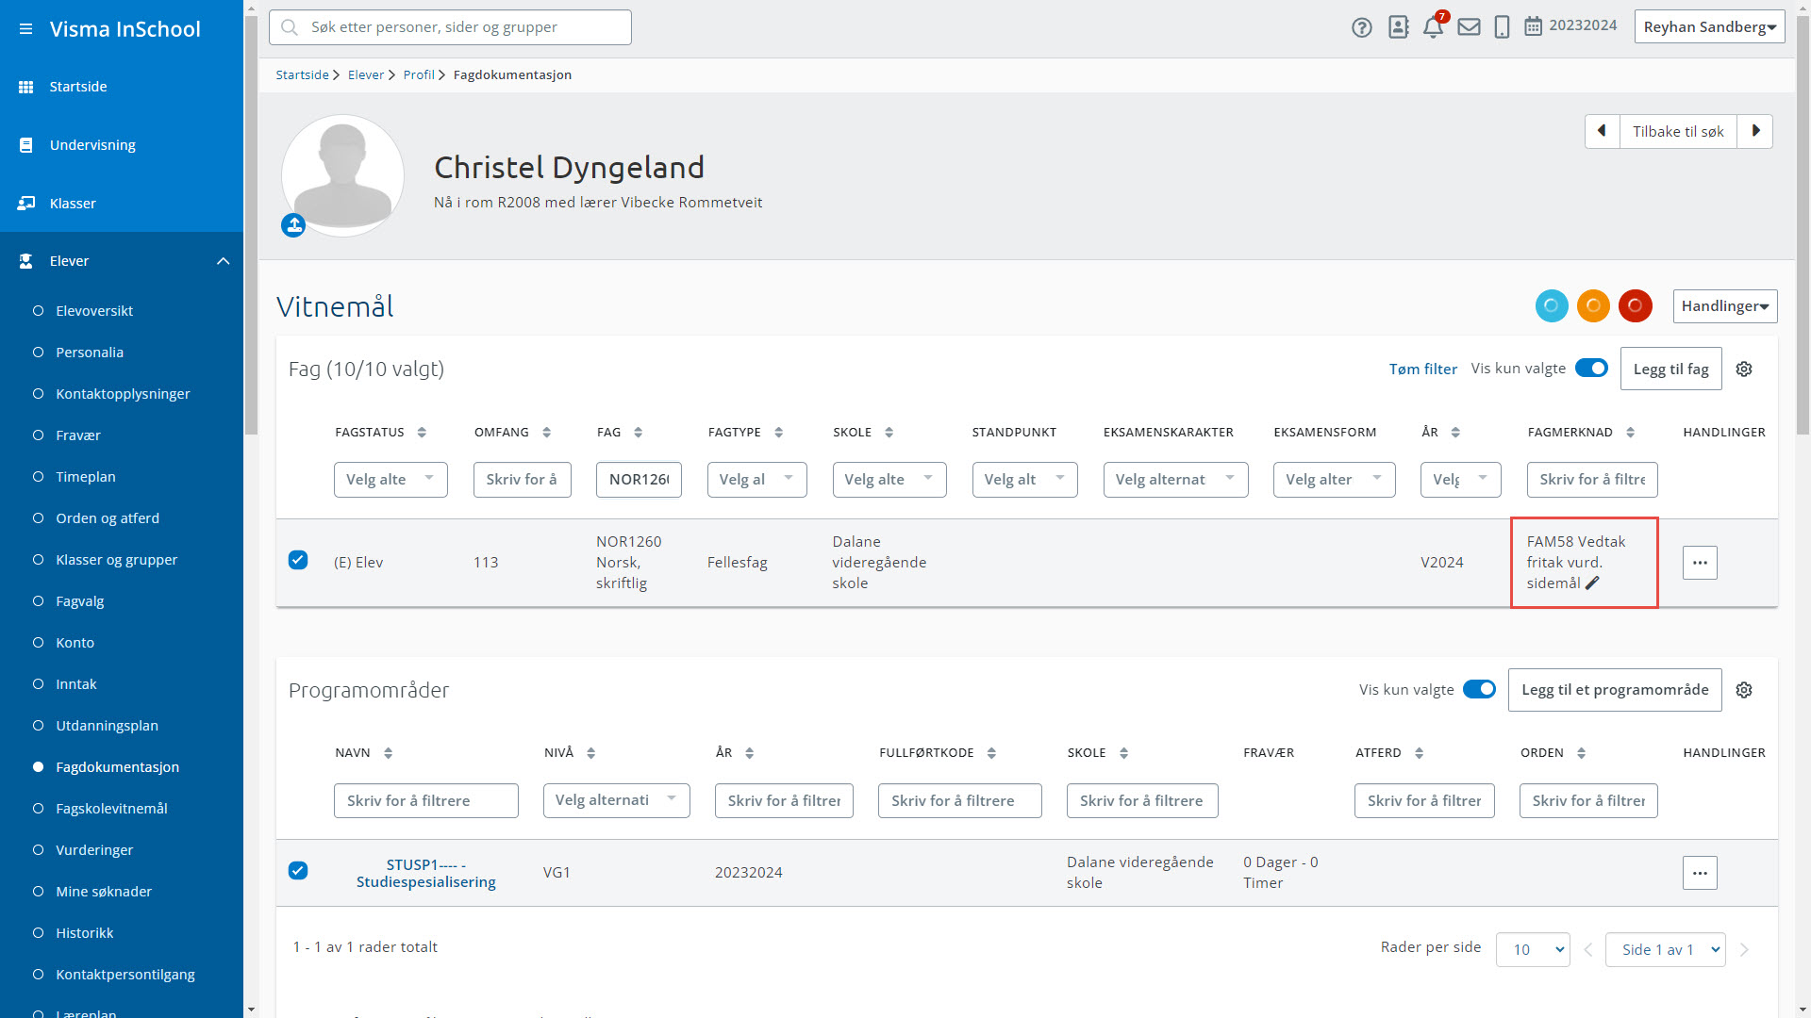Open Rader per side dropdown
This screenshot has height=1018, width=1811.
[1533, 949]
